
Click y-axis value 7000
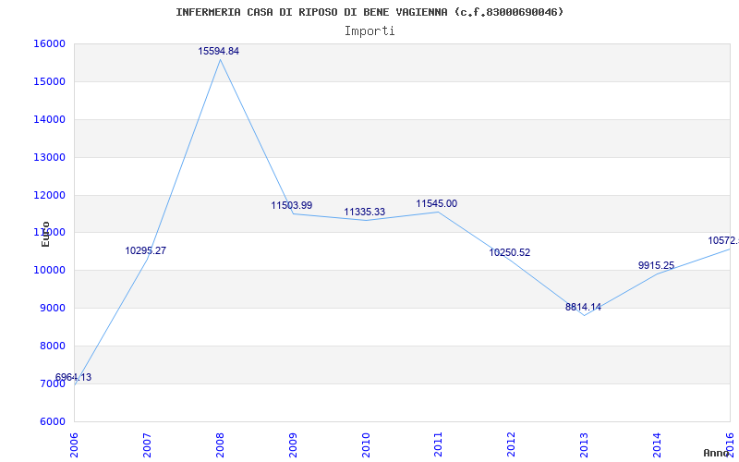(52, 384)
